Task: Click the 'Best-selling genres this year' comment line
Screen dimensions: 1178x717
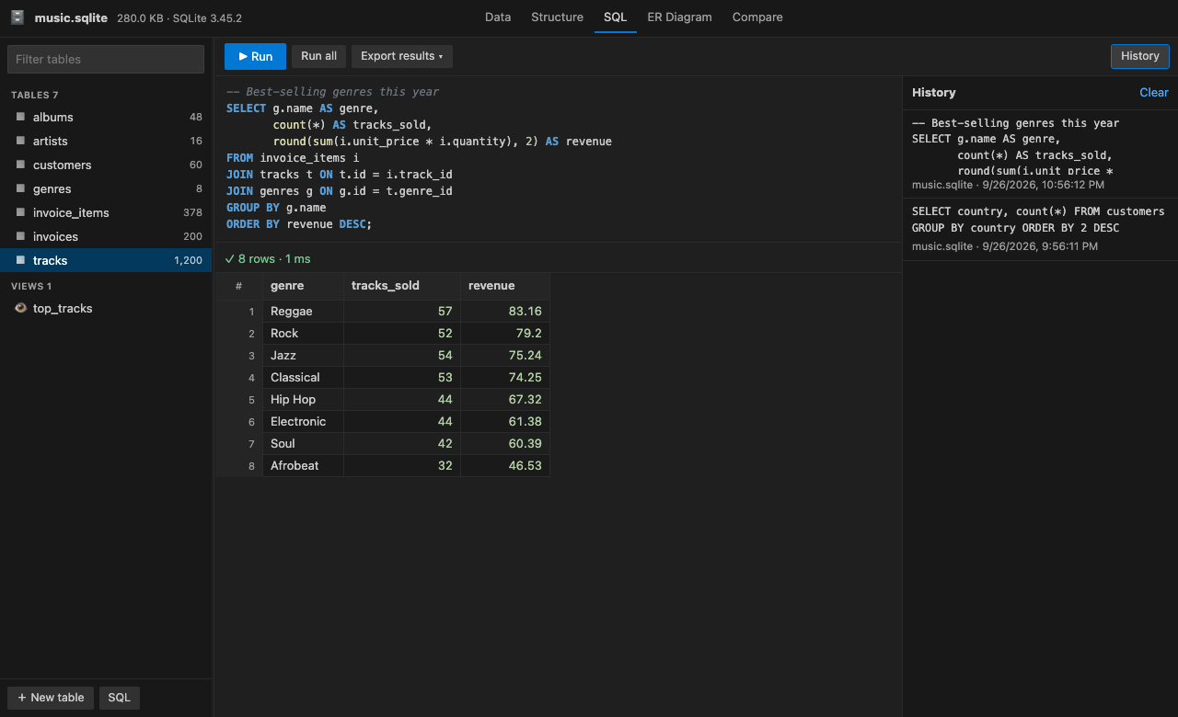Action: point(332,92)
